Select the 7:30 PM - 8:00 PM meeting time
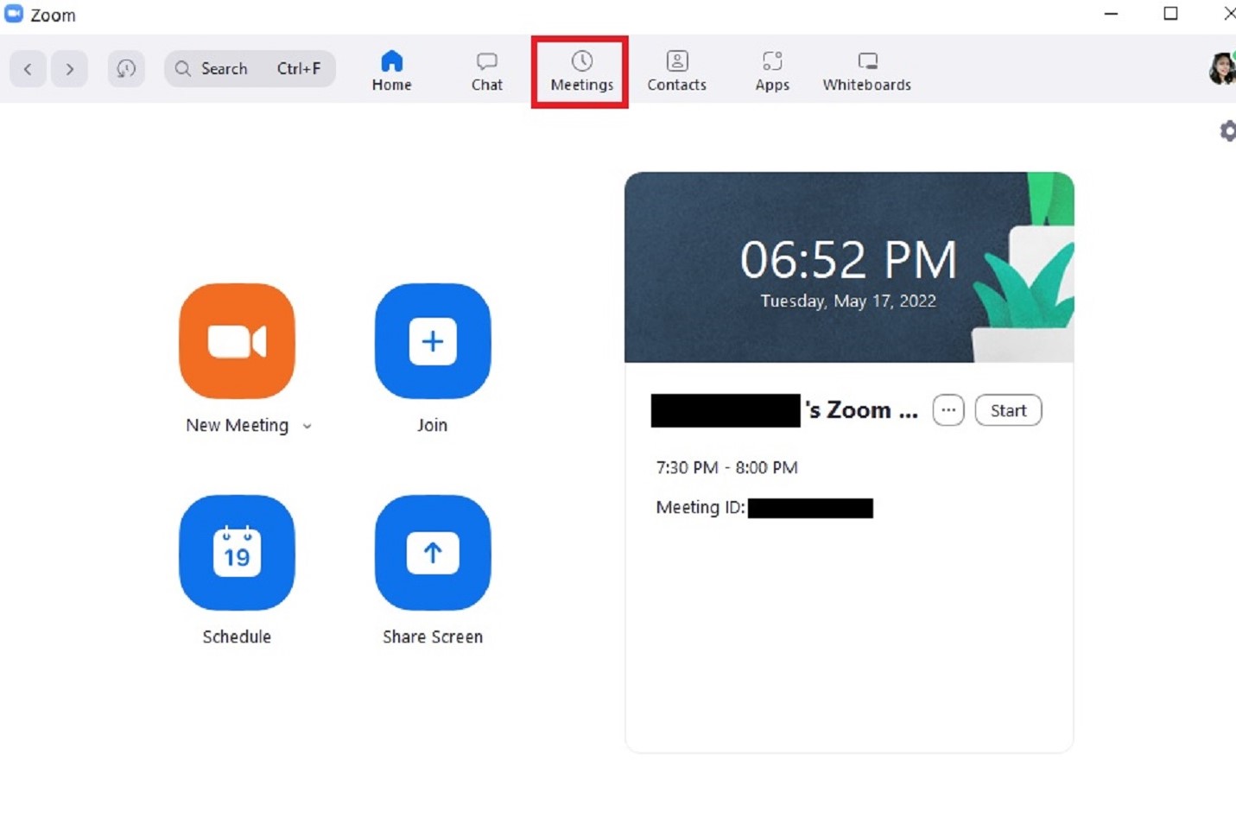This screenshot has width=1236, height=824. point(727,467)
